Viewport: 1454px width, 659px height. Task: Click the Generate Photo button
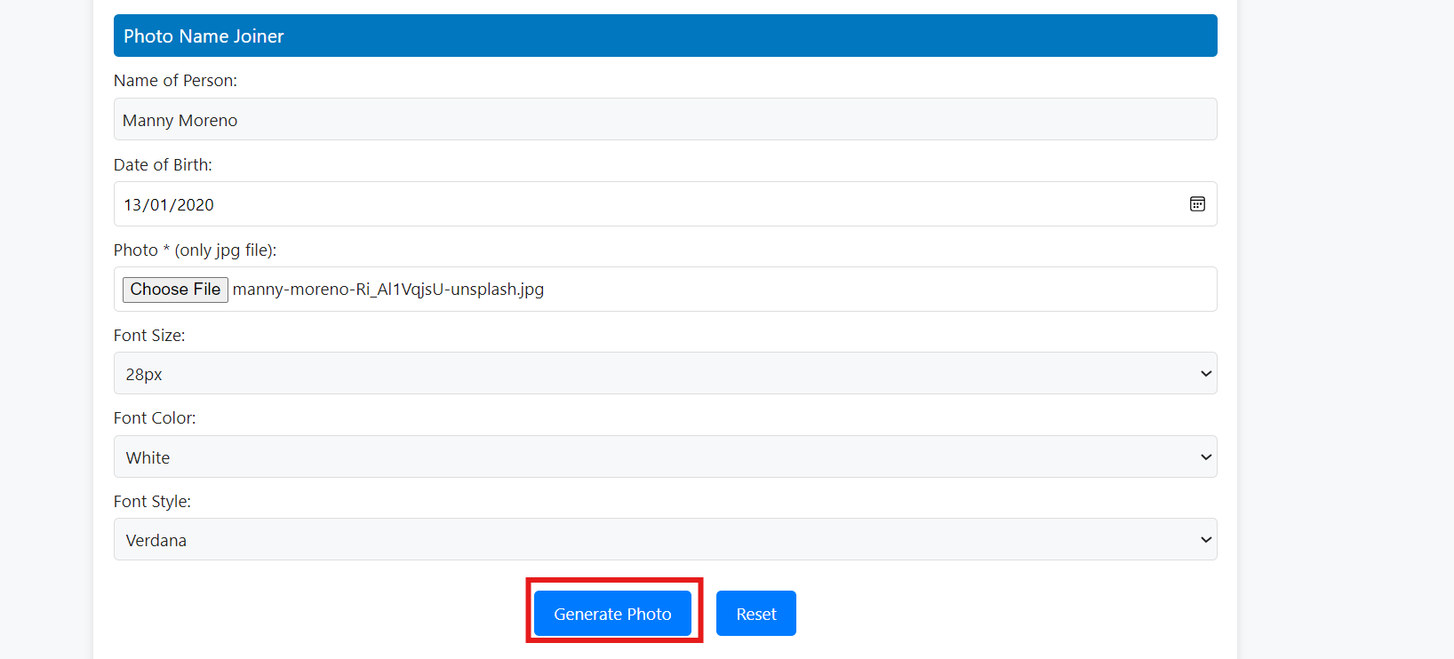click(x=612, y=614)
